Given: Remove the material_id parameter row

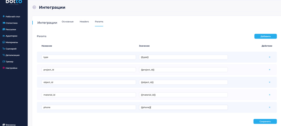Looking at the screenshot, I should (269, 95).
